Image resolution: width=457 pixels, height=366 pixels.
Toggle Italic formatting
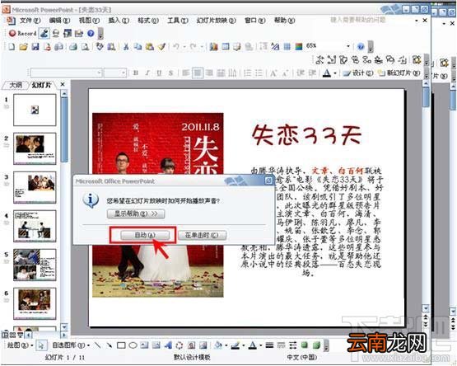[x=147, y=73]
